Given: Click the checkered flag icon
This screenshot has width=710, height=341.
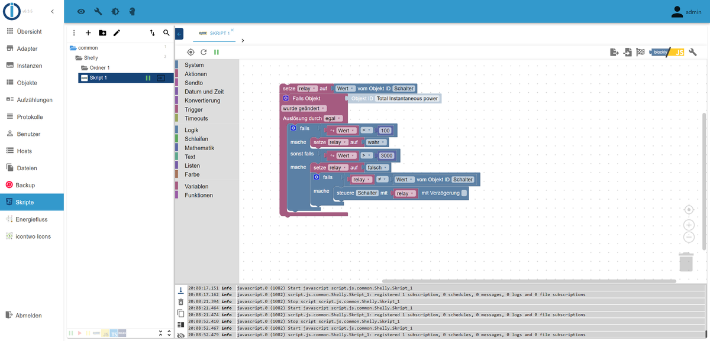Looking at the screenshot, I should pyautogui.click(x=640, y=53).
